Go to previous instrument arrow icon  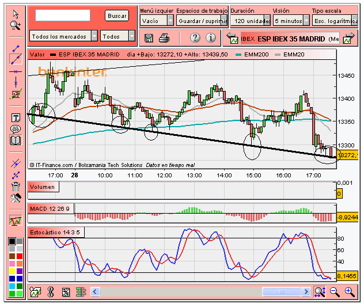coord(232,39)
